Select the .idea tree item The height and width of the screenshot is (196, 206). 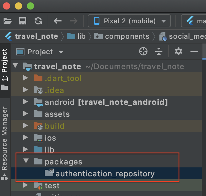click(x=106, y=90)
